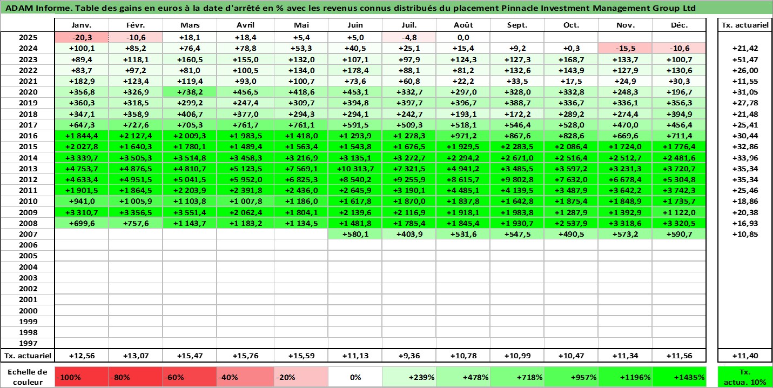The width and height of the screenshot is (773, 388).
Task: Click the +1 005,9 cell for Févr. 2010
Action: [136, 201]
